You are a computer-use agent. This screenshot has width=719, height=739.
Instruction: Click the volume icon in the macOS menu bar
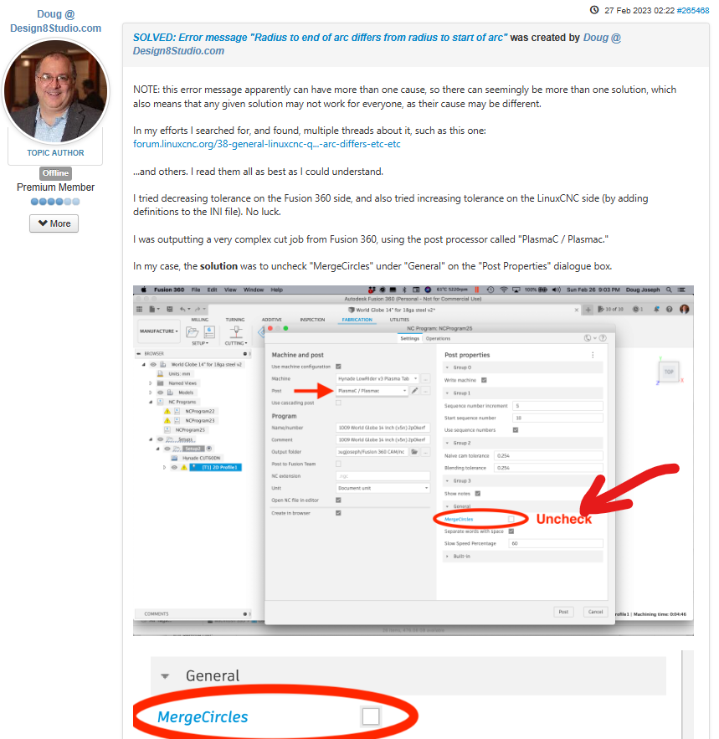tap(557, 290)
